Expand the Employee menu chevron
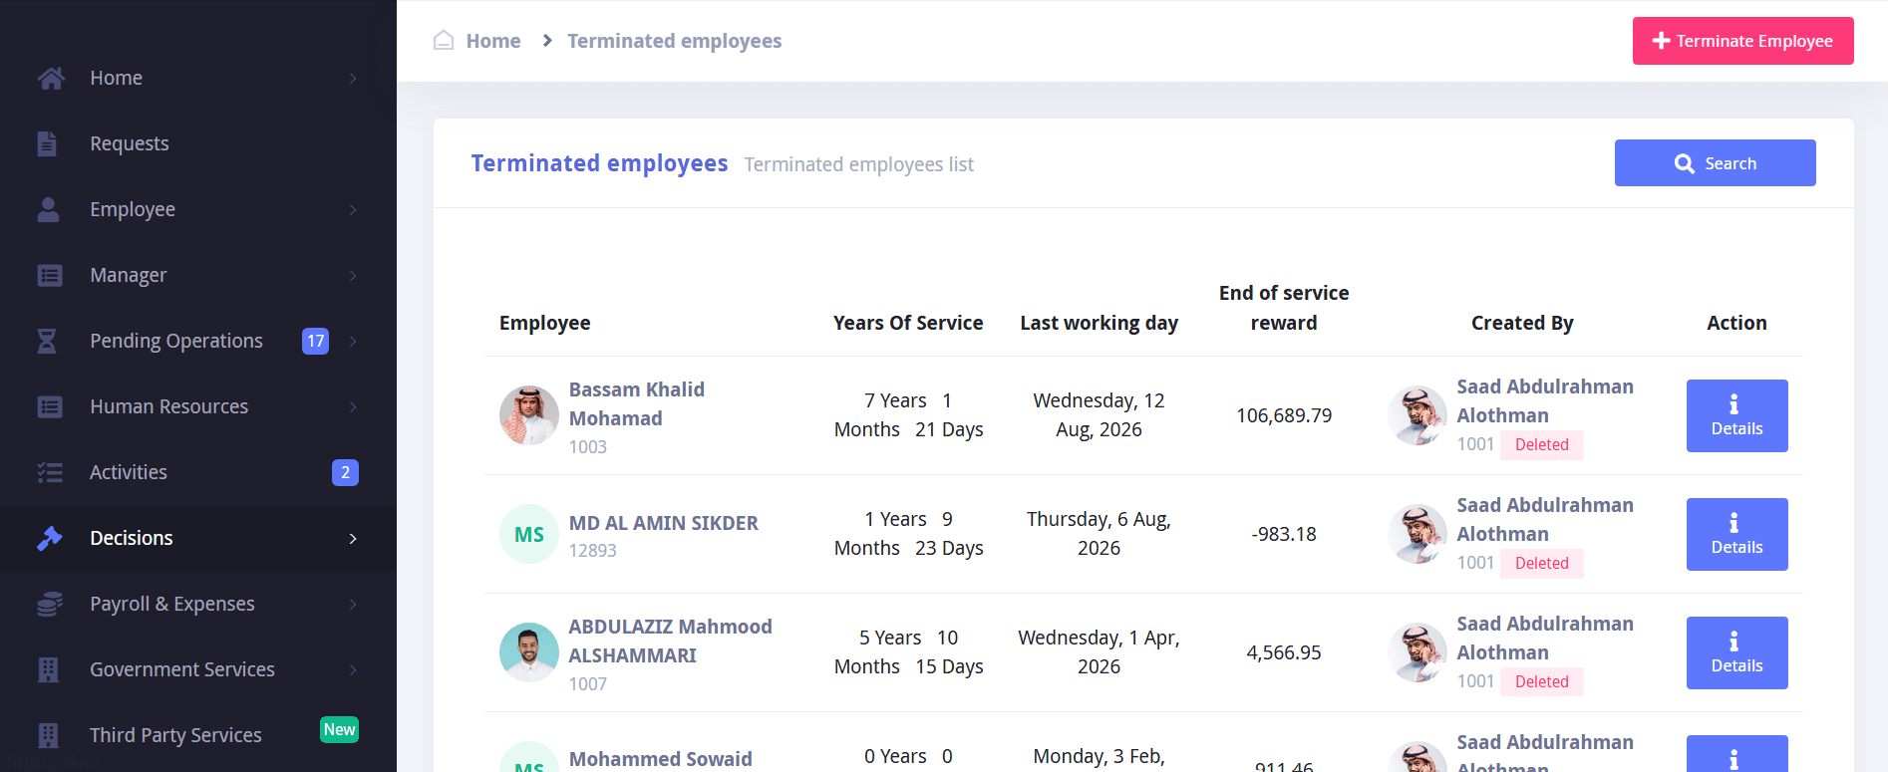The image size is (1888, 772). (x=353, y=209)
